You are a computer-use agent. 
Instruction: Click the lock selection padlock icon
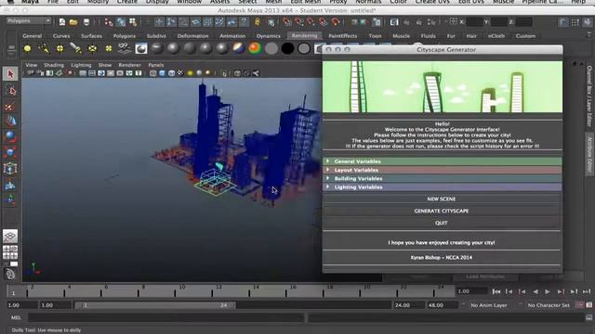point(258,22)
